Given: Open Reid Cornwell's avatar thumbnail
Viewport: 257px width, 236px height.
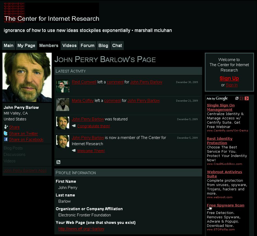Looking at the screenshot, I should tap(63, 86).
